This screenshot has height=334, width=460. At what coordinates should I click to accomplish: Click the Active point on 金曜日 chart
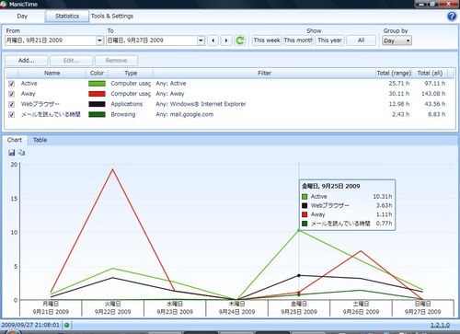[x=299, y=230]
